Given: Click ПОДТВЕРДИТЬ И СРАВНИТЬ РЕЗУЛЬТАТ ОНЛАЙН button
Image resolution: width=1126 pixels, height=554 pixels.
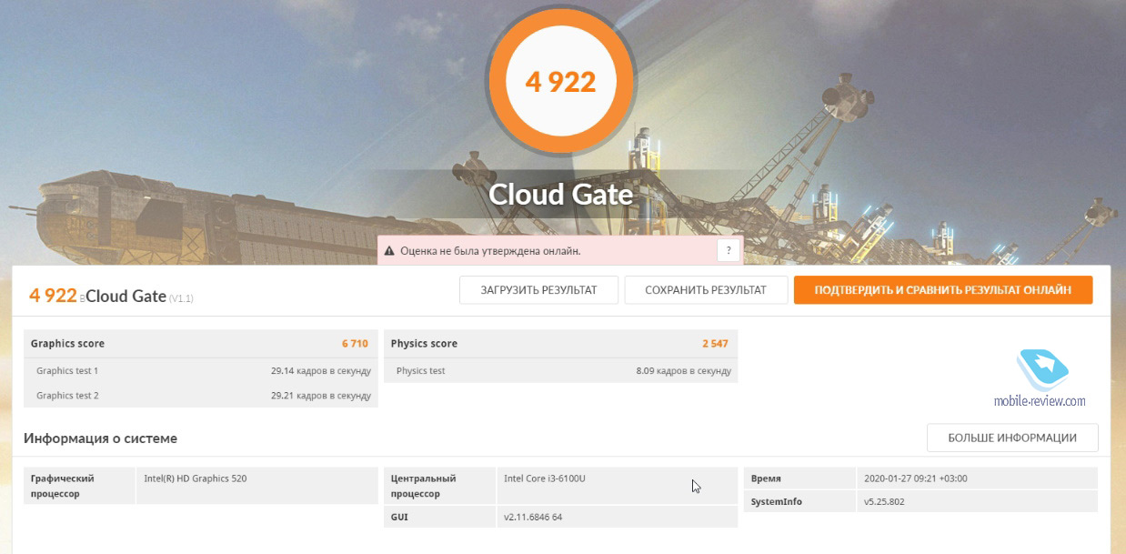Looking at the screenshot, I should coord(942,290).
